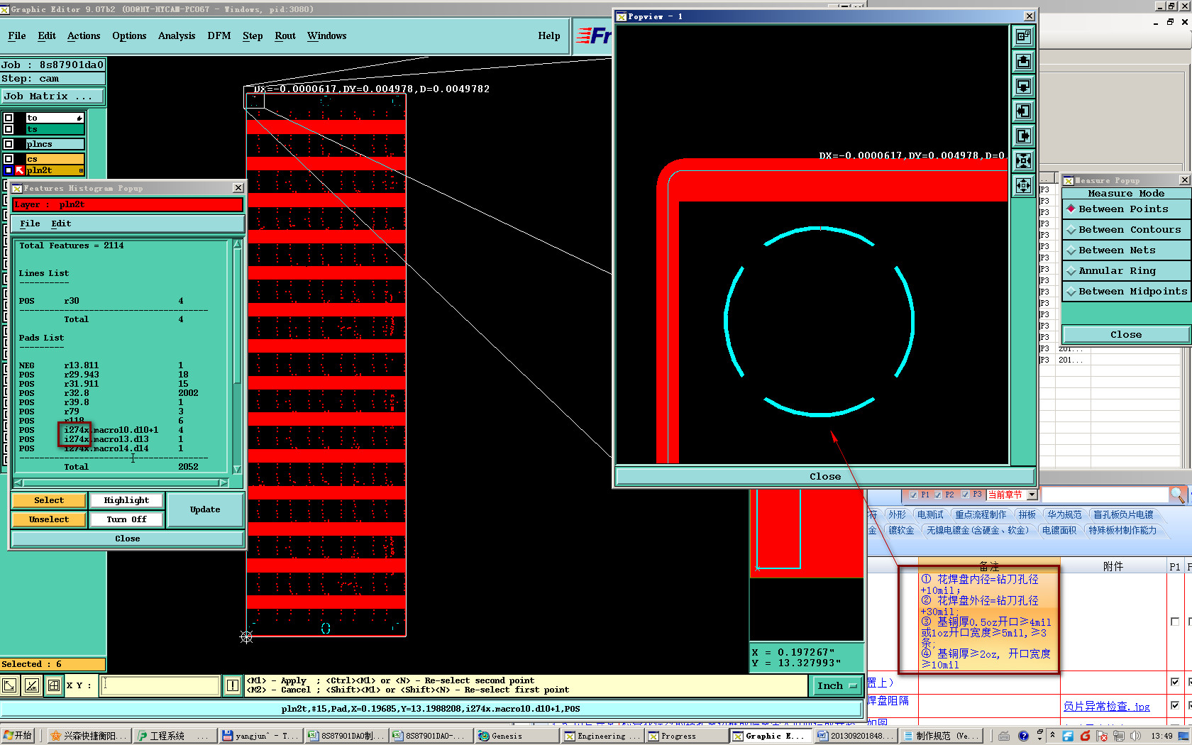Click Popview zoom-out (arrows outward) icon

[x=1023, y=185]
